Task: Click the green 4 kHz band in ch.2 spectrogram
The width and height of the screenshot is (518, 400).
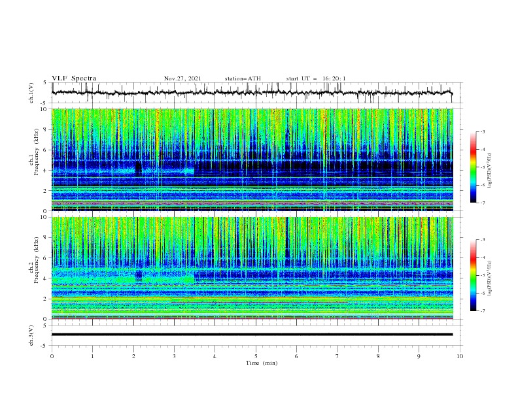Action: (123, 280)
